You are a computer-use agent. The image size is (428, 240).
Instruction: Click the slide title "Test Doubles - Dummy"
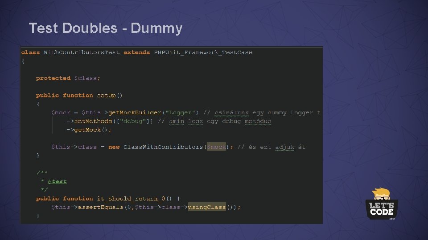pyautogui.click(x=106, y=28)
